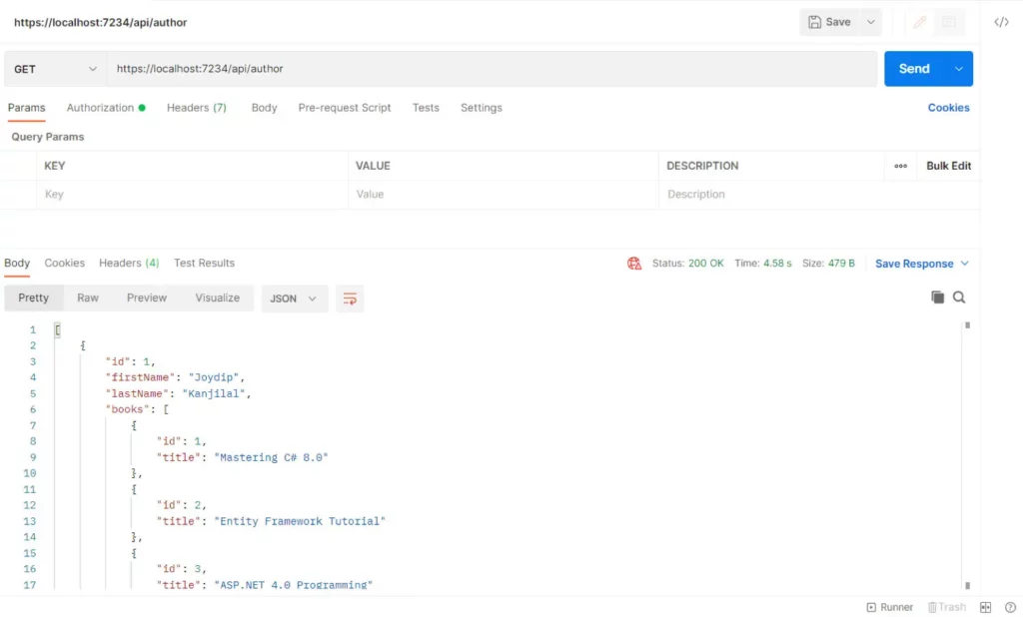Click the Query Params heading
Image resolution: width=1023 pixels, height=617 pixels.
click(x=48, y=137)
